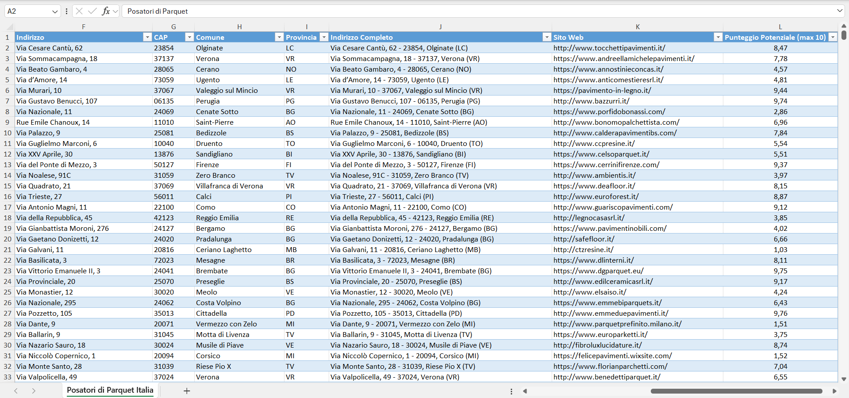The image size is (849, 398).
Task: Select Comune cell Mesagne
Action: point(239,260)
